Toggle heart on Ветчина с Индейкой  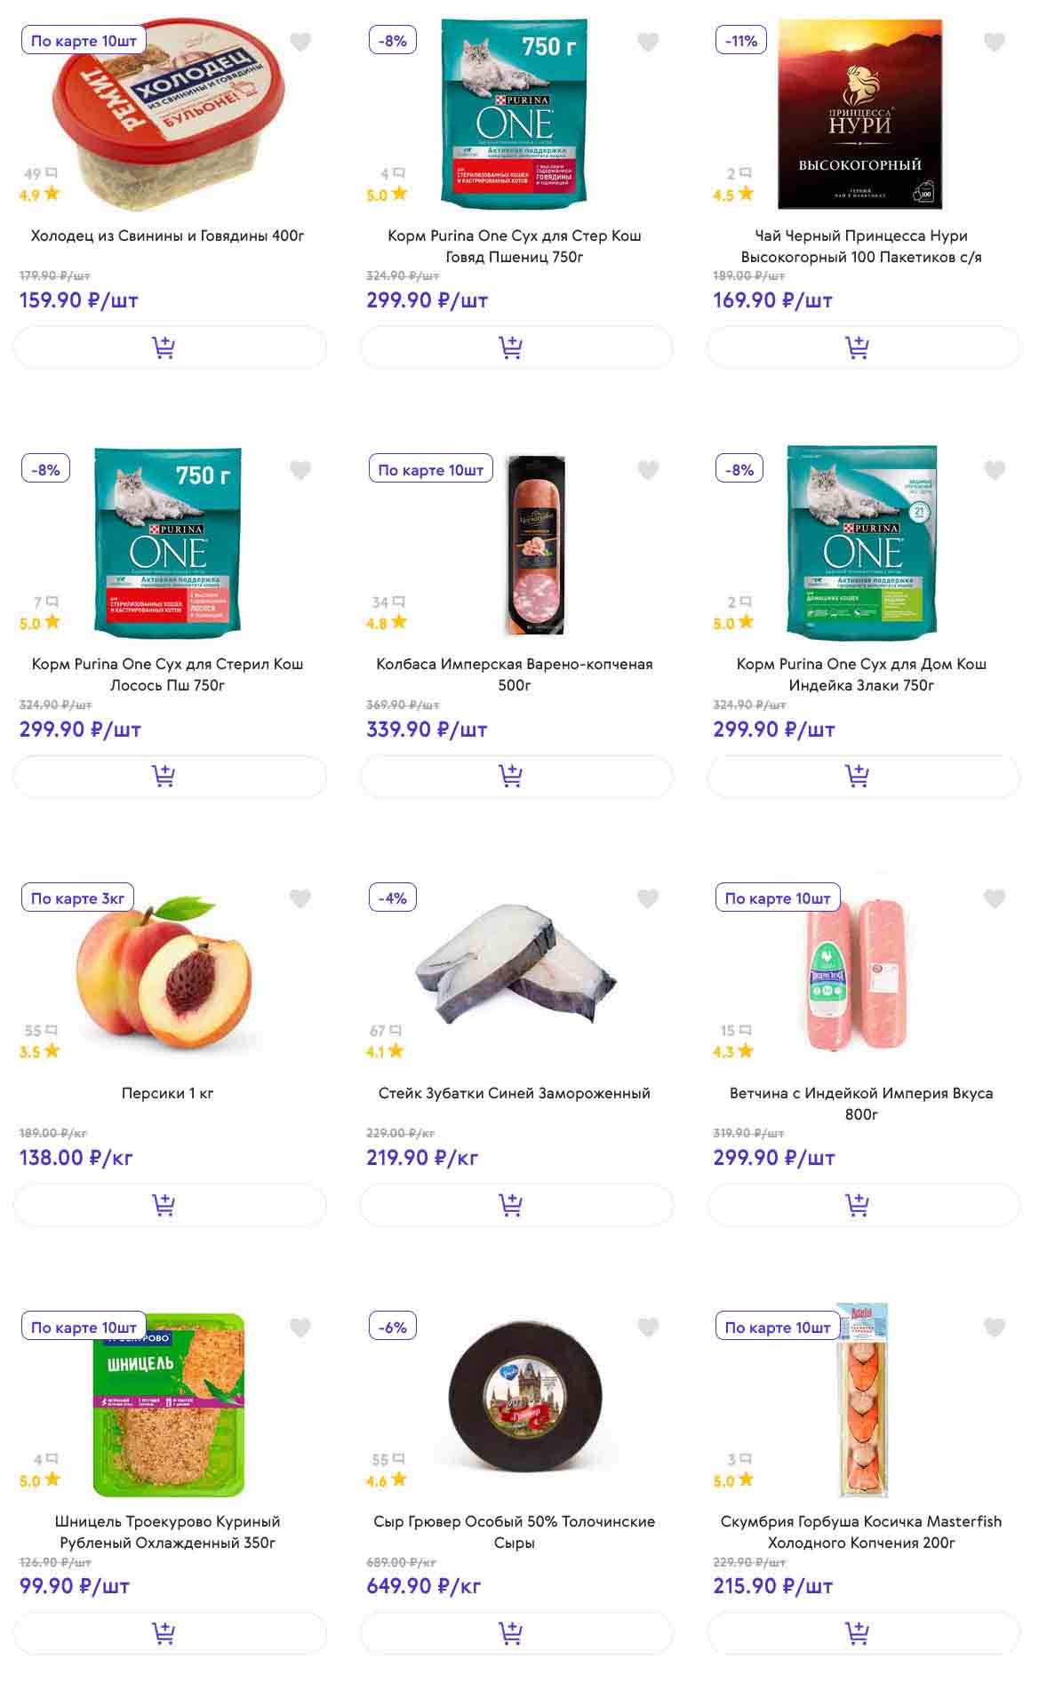point(995,899)
